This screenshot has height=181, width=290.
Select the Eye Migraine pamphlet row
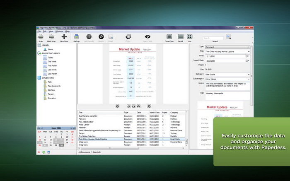(x=131, y=116)
